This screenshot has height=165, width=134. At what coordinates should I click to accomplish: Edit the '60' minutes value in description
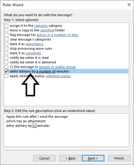34,126
